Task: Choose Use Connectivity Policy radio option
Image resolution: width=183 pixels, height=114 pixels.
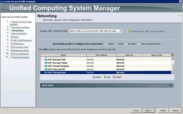Action: click(139, 44)
